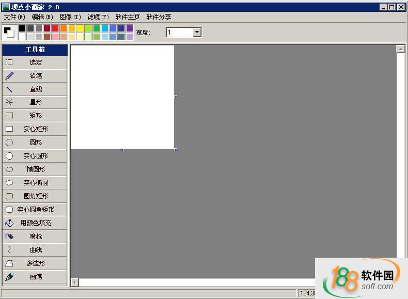
Task: Activate the 星形 star shape tool
Action: pos(35,102)
